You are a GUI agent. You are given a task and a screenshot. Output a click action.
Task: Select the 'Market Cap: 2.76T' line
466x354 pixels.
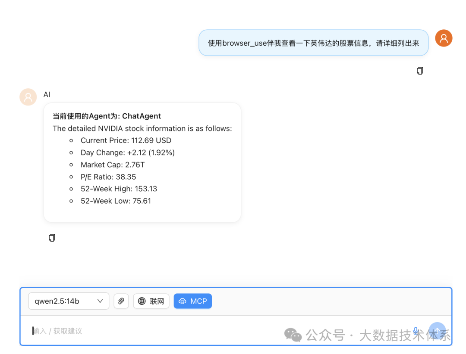pyautogui.click(x=113, y=165)
